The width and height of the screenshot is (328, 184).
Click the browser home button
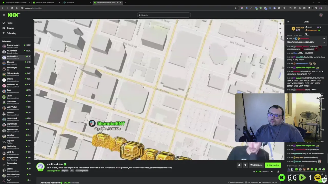click(17, 8)
